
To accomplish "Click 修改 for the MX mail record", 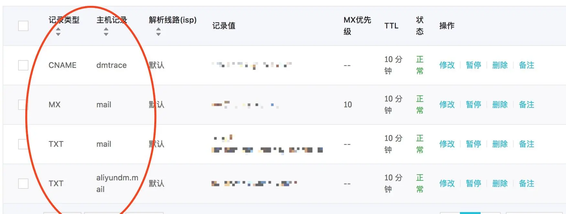I will (x=447, y=105).
